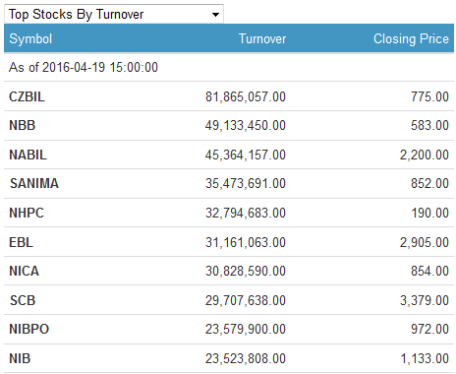Click the EBL stock symbol
The image size is (456, 374).
pyautogui.click(x=21, y=242)
